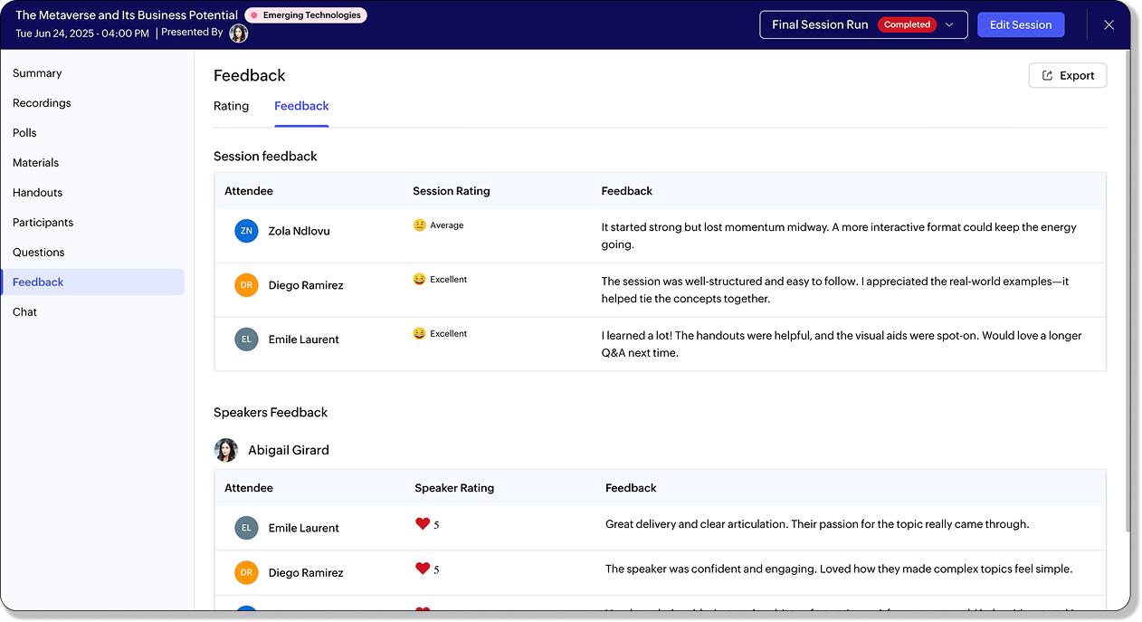Switch to the Rating tab
Image resolution: width=1142 pixels, height=622 pixels.
pyautogui.click(x=231, y=106)
